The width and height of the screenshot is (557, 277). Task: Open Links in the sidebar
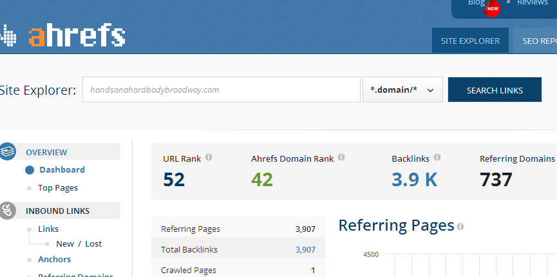point(48,229)
